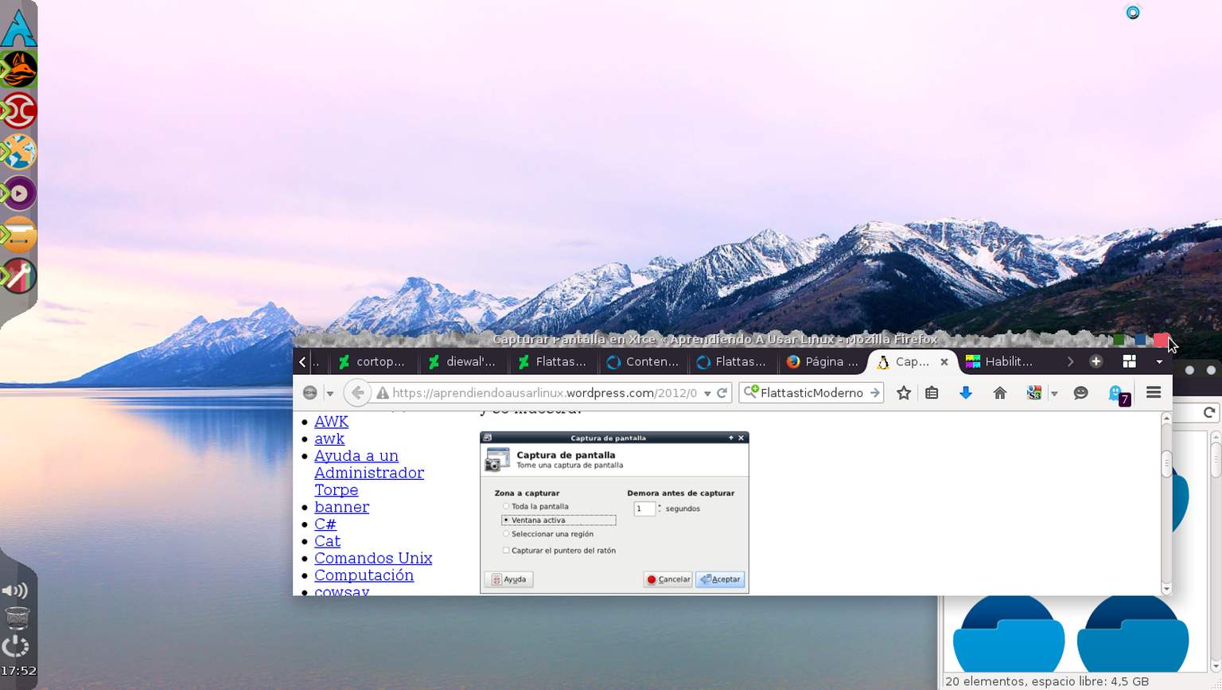Click the blue ring icon on desktop

point(1133,12)
